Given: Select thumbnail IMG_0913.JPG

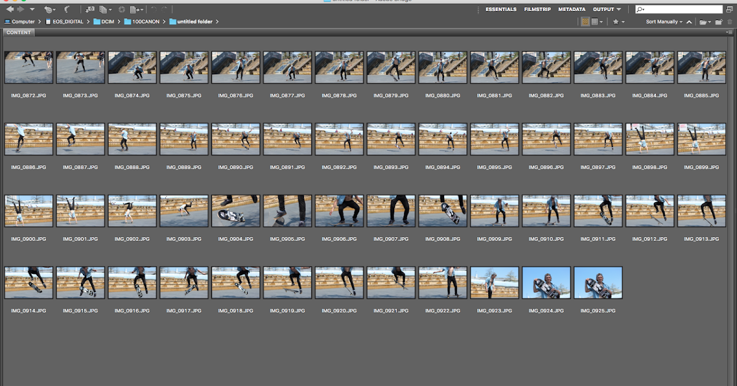Looking at the screenshot, I should pyautogui.click(x=702, y=211).
